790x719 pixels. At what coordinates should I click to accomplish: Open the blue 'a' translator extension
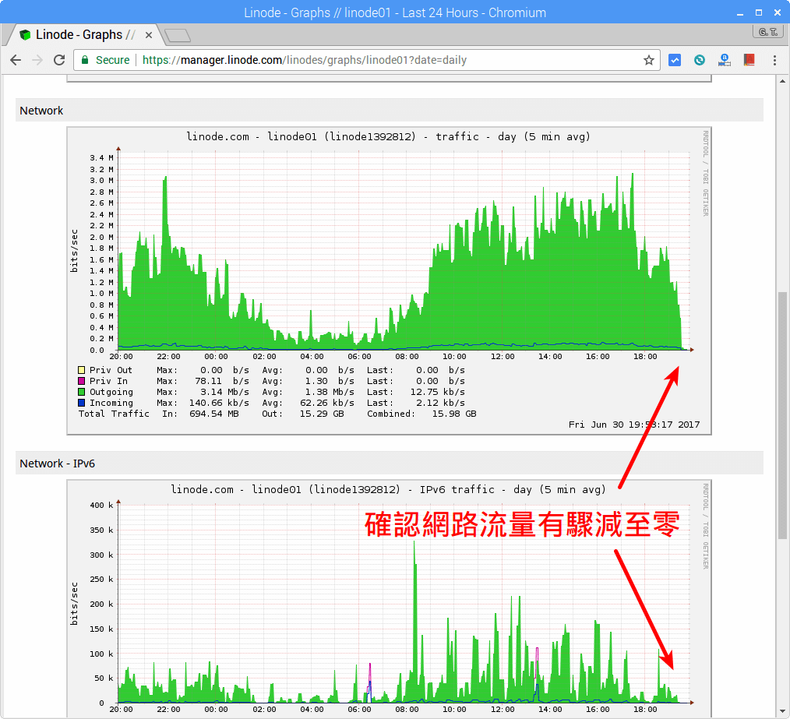click(x=725, y=59)
